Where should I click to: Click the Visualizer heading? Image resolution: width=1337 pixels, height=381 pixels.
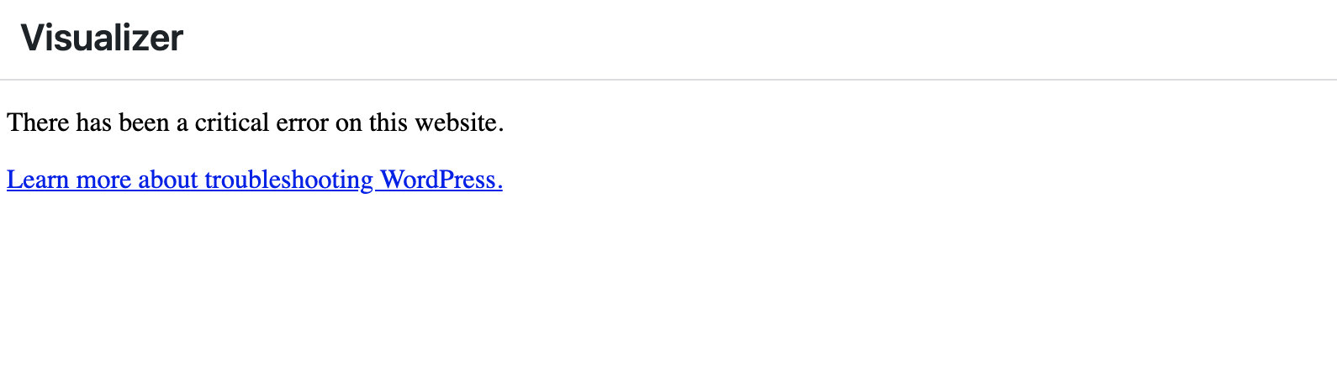pyautogui.click(x=102, y=38)
